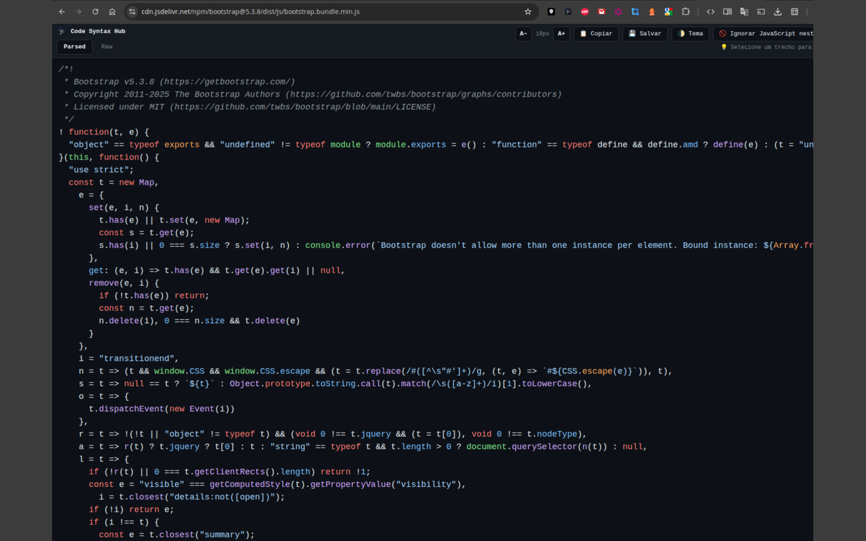Click the getComputedStyle(t) call text
866x541 pixels.
click(x=257, y=484)
